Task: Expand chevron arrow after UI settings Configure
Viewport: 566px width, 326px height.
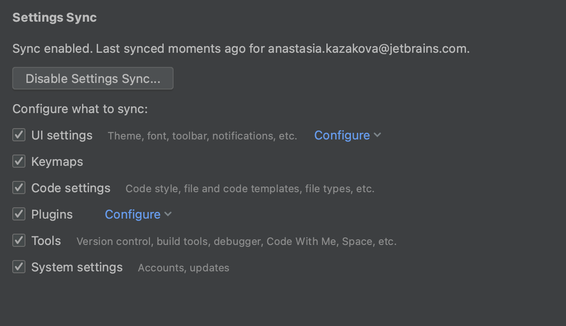Action: click(x=377, y=135)
